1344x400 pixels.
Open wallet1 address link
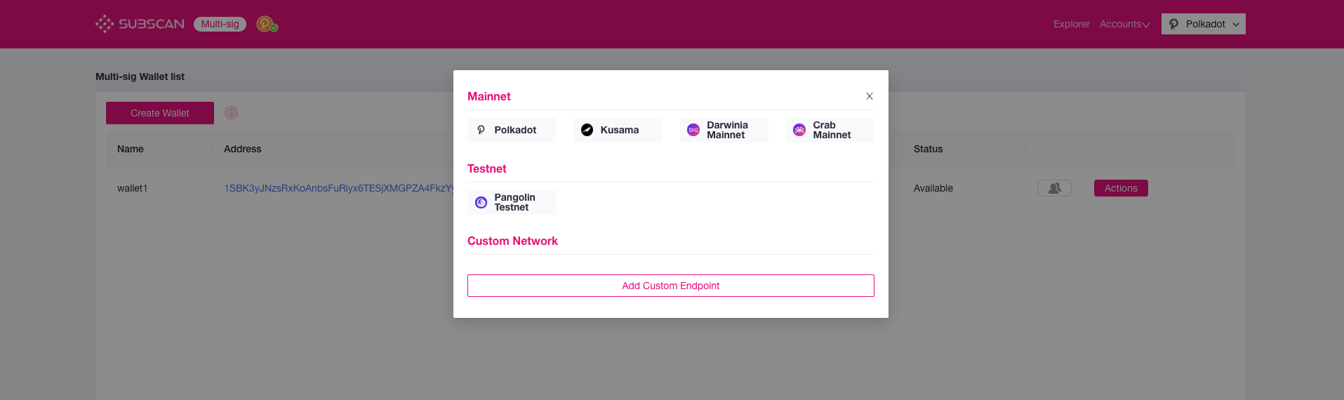pyautogui.click(x=339, y=188)
